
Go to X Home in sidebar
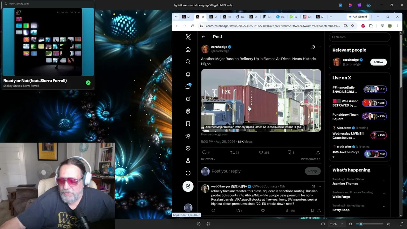tap(188, 50)
